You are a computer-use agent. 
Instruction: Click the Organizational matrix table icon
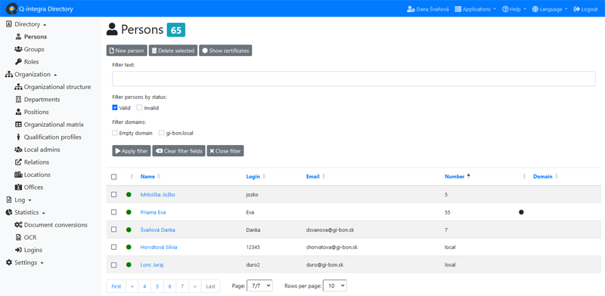coord(18,125)
